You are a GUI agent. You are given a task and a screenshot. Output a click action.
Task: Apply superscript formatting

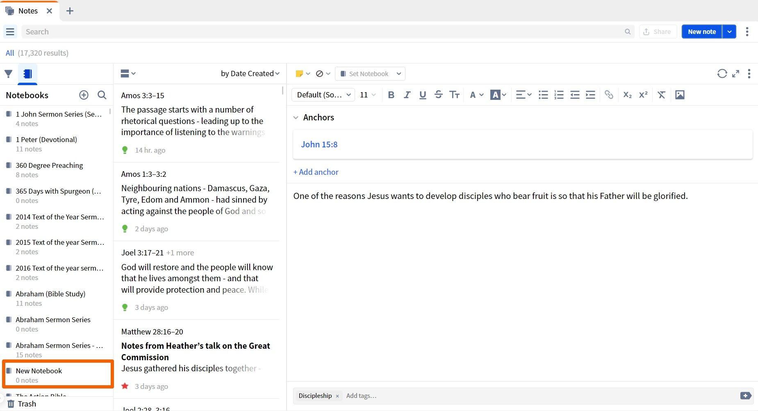[643, 95]
